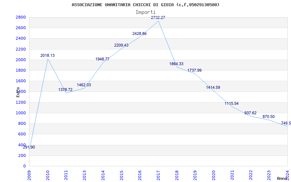Select the 1462.03 data label
The height and width of the screenshot is (182, 291).
tap(84, 85)
